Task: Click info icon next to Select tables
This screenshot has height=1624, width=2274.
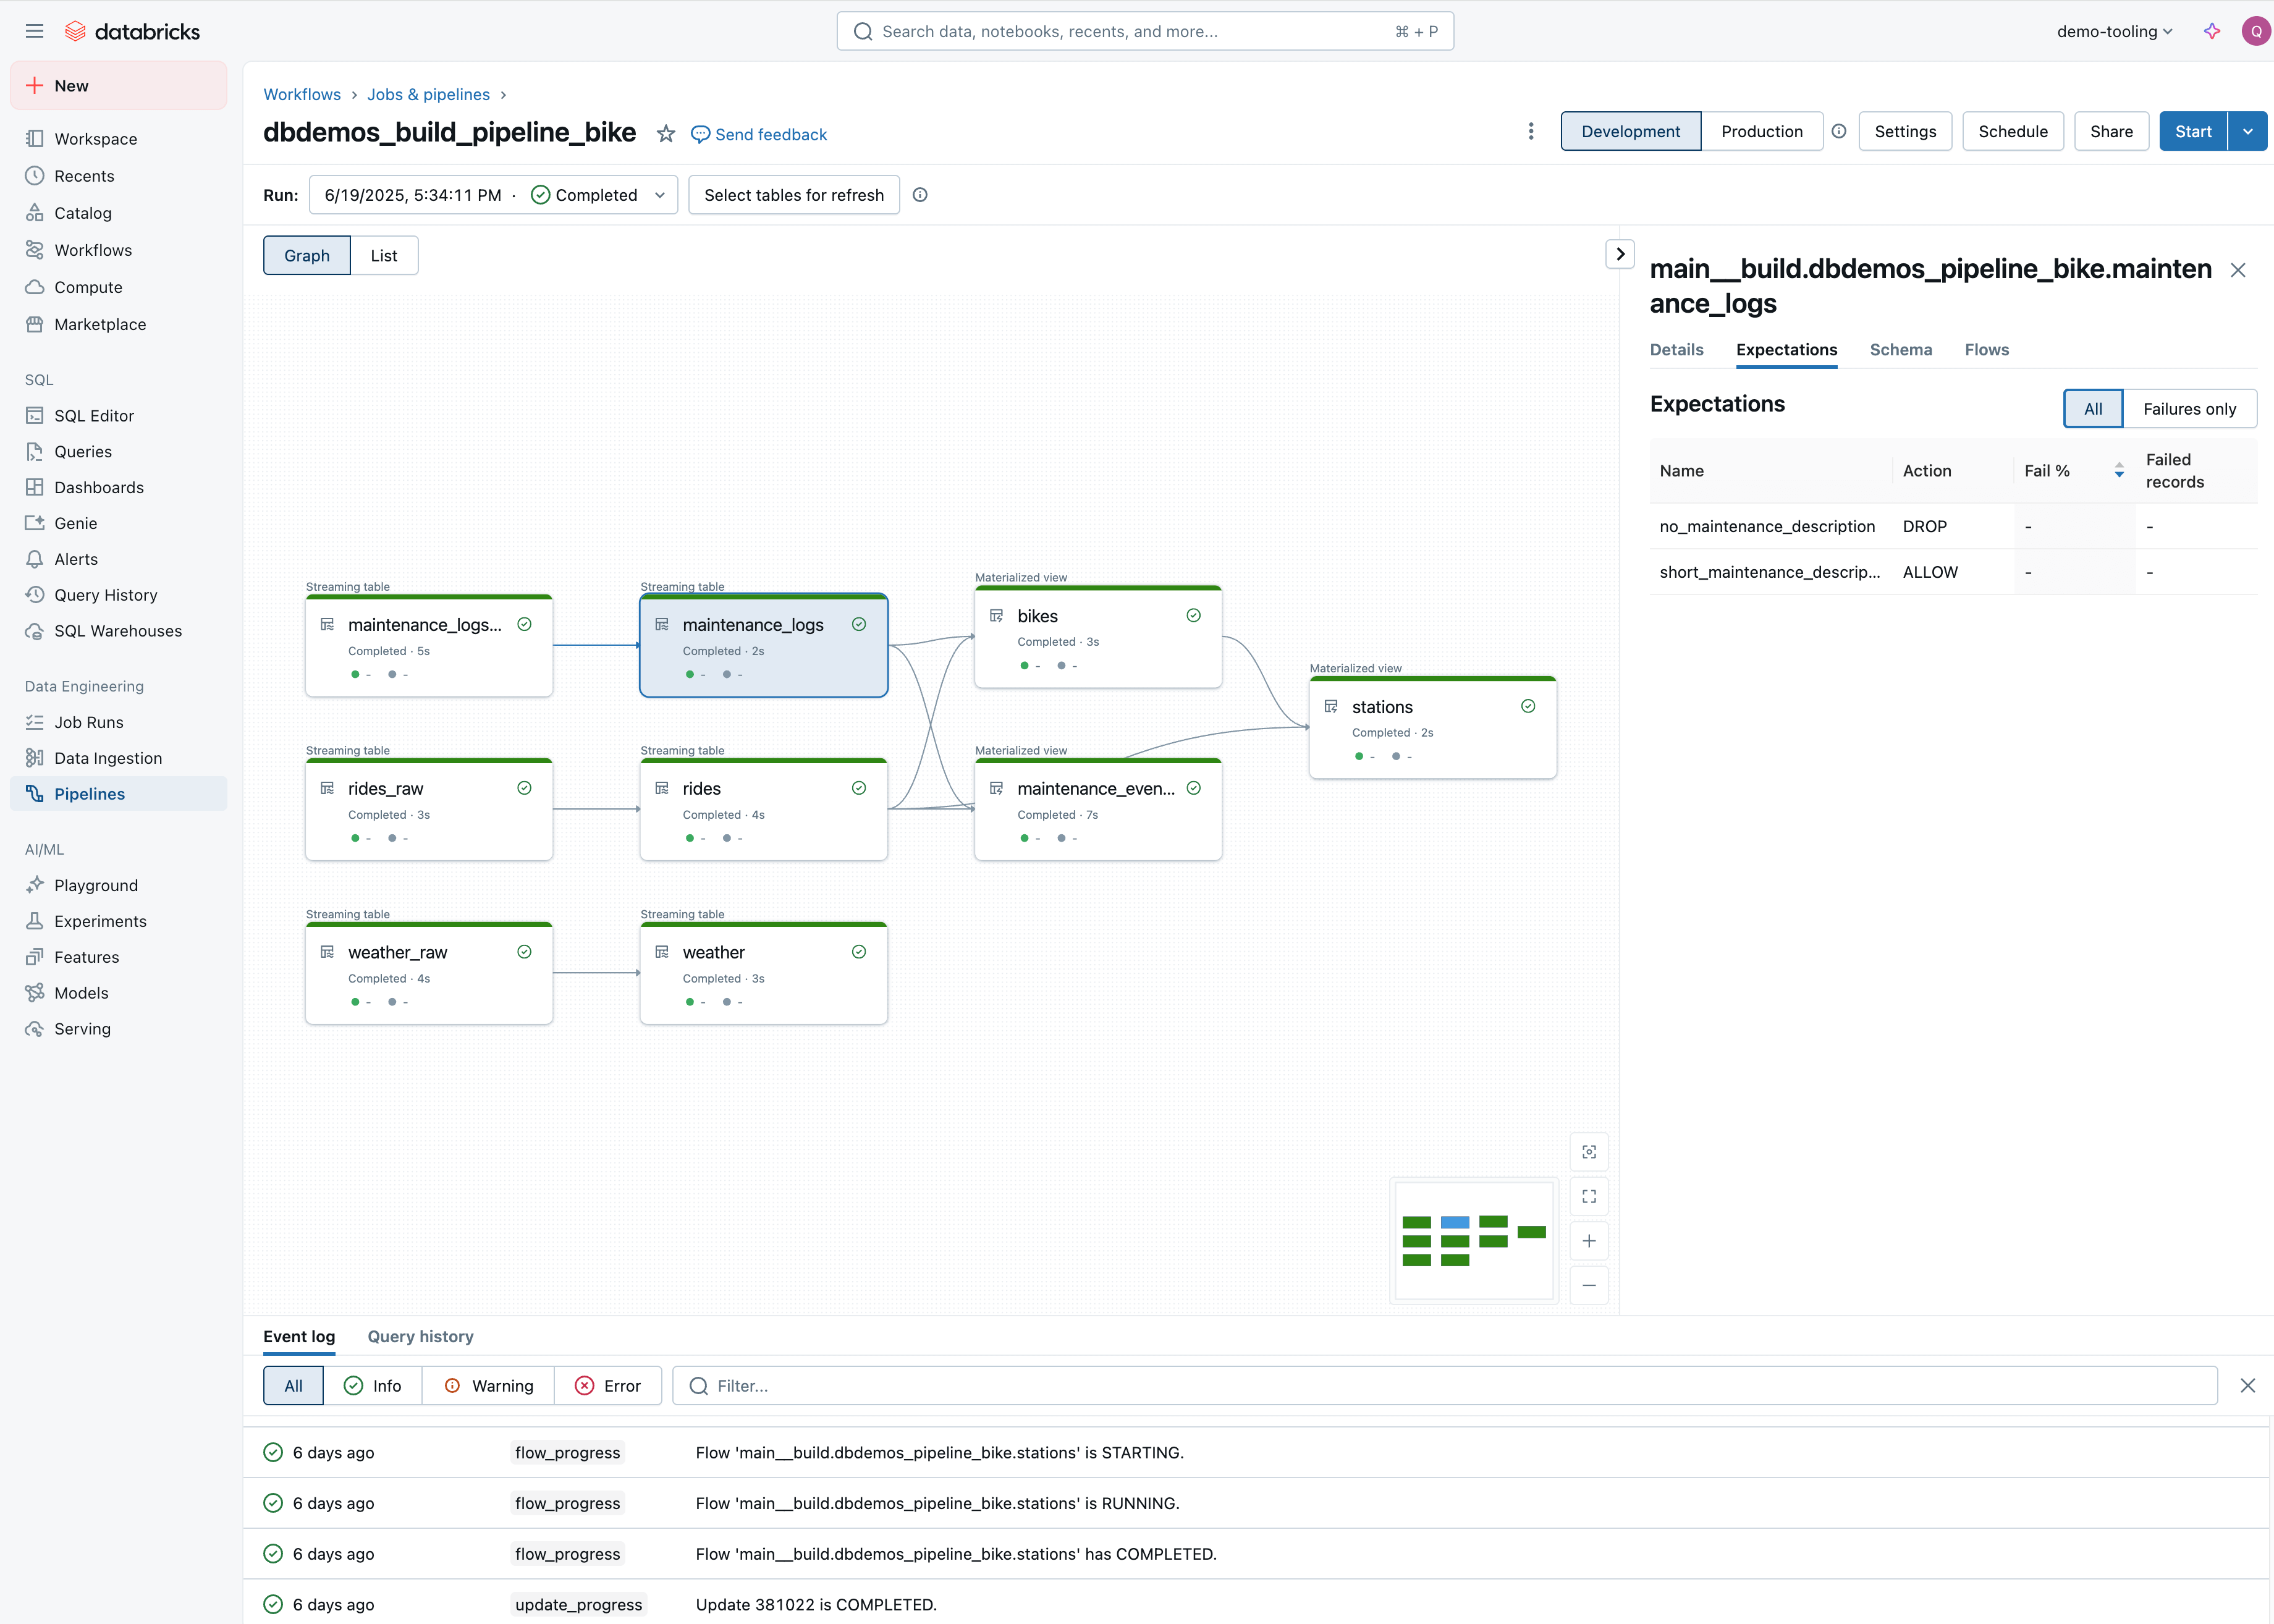Action: tap(920, 195)
